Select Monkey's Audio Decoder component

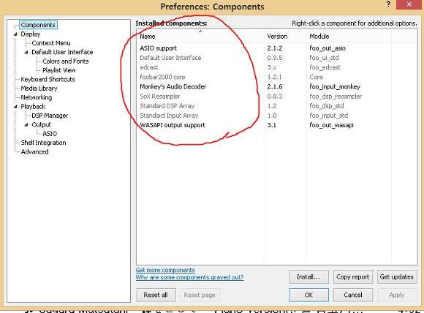click(x=173, y=87)
